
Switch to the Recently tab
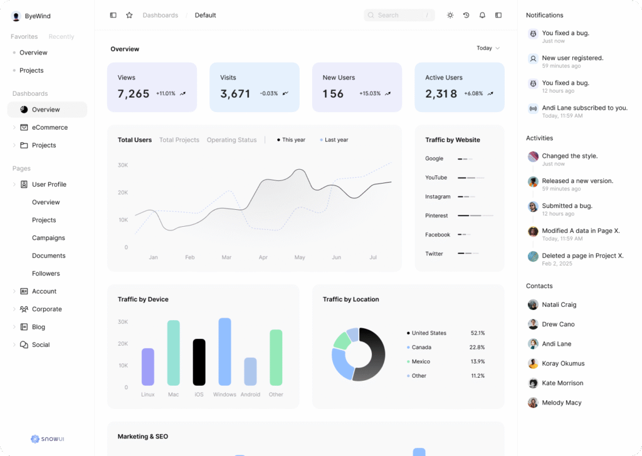tap(61, 37)
